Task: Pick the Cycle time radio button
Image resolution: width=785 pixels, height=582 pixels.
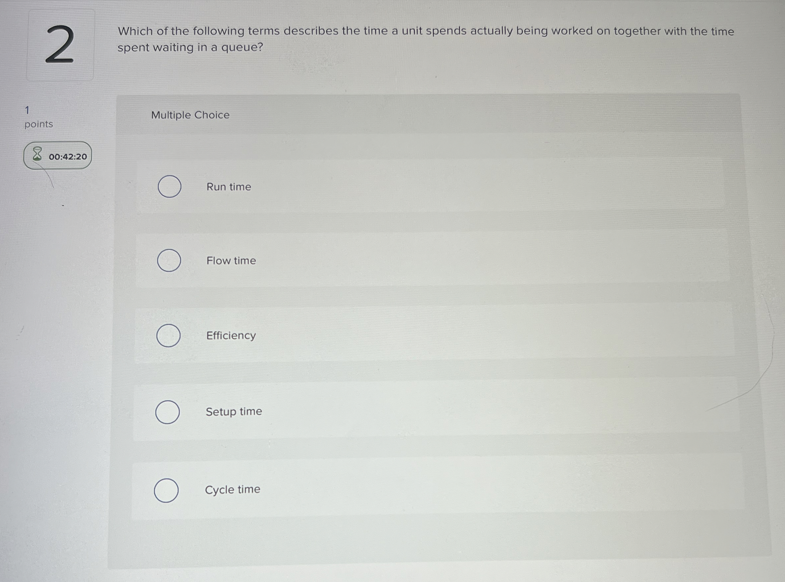Action: click(166, 490)
